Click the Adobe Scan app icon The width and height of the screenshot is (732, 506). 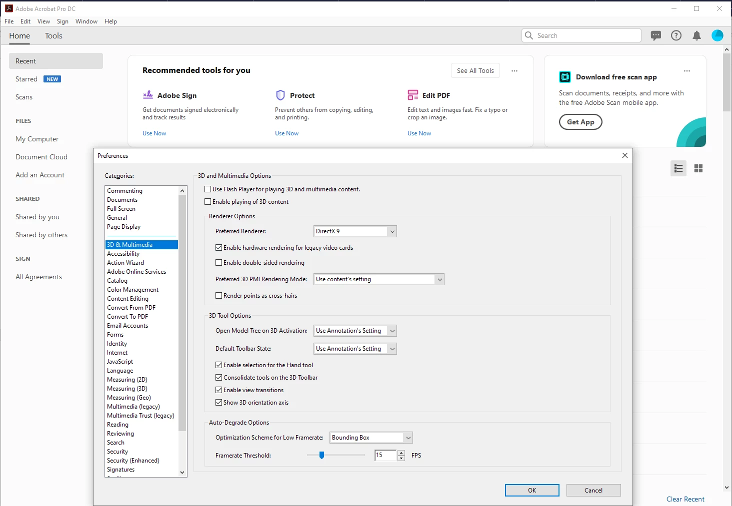coord(565,77)
